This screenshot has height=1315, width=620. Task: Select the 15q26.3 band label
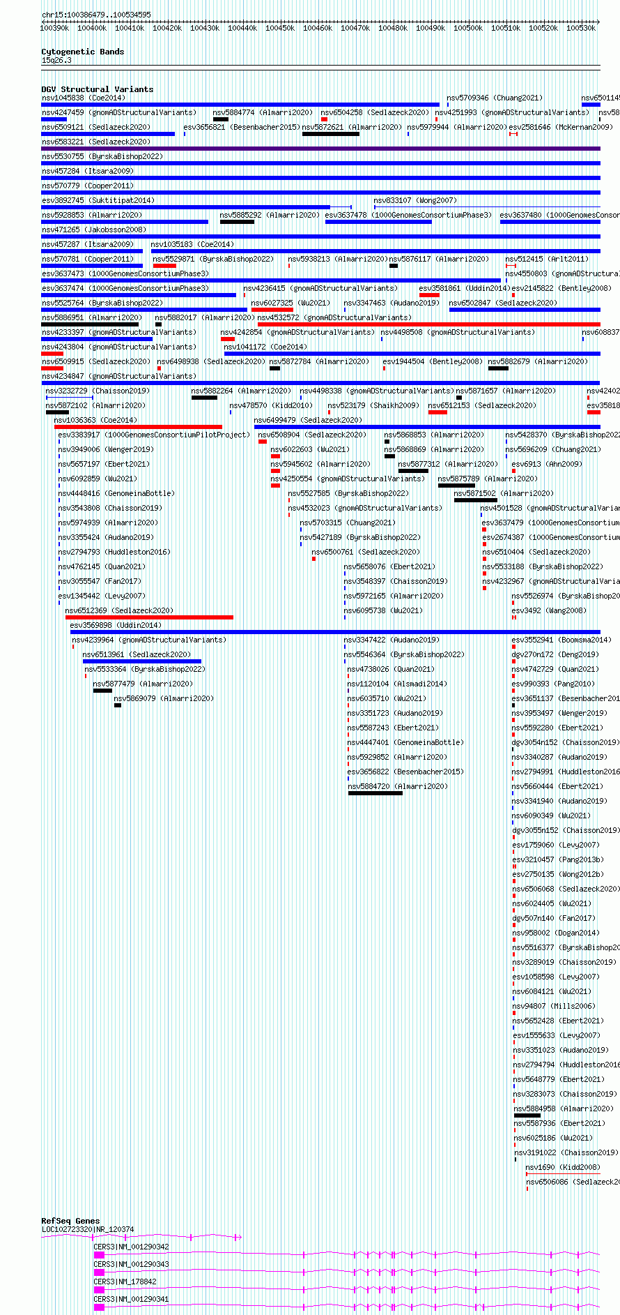click(56, 61)
